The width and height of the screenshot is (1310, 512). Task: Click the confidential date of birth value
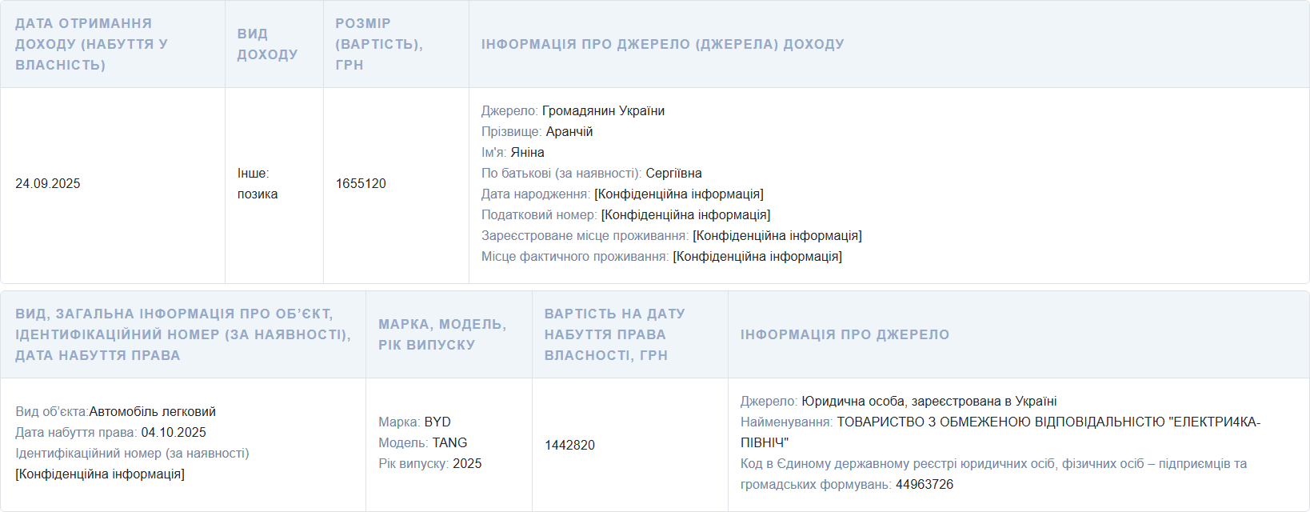tap(678, 194)
